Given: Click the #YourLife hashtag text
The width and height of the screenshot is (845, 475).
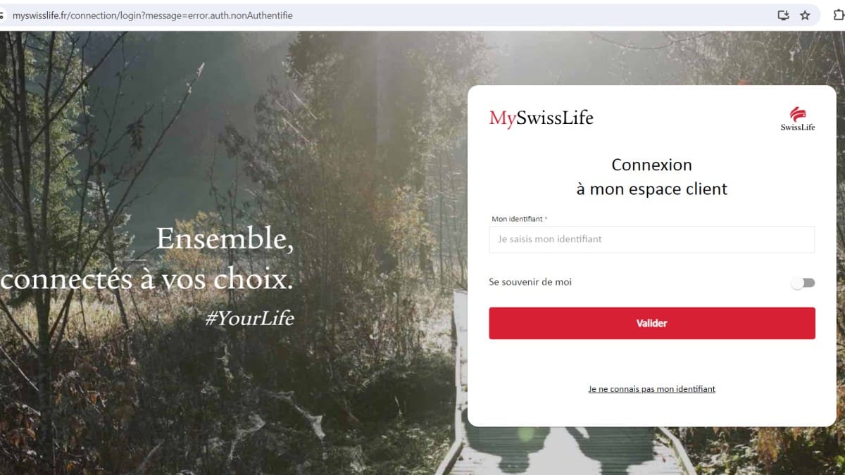Looking at the screenshot, I should pyautogui.click(x=249, y=318).
